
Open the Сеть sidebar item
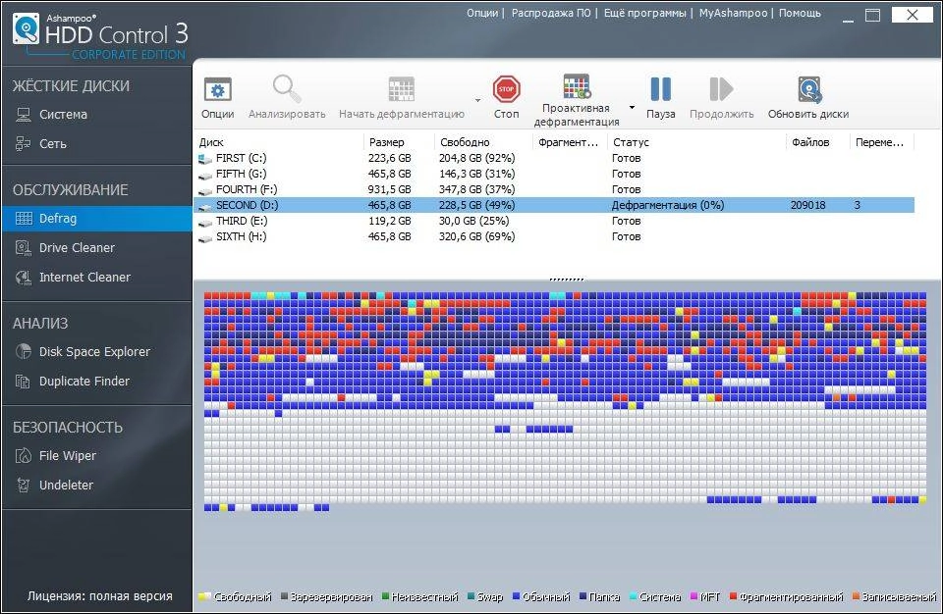(96, 143)
